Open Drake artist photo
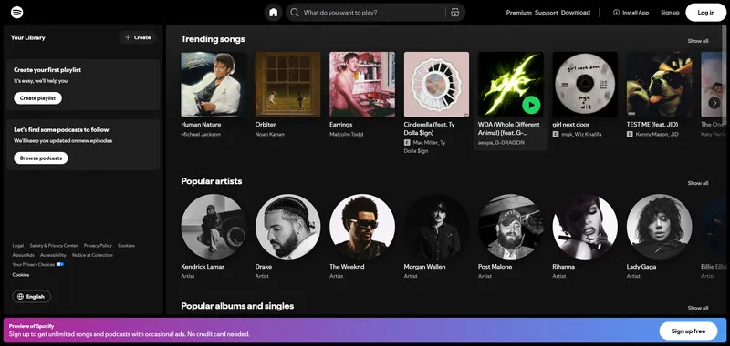The height and width of the screenshot is (346, 730). [287, 226]
